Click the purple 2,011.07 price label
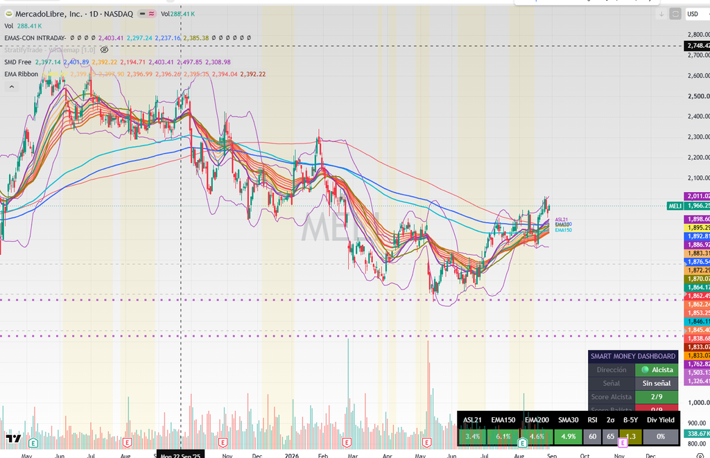The image size is (710, 458). coord(697,196)
